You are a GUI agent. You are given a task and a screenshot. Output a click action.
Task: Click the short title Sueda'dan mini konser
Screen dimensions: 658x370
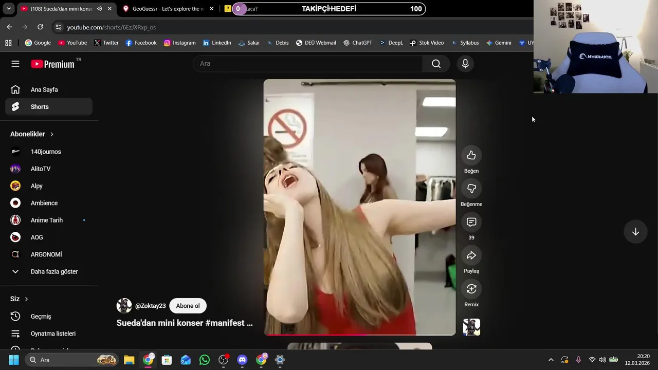[185, 323]
